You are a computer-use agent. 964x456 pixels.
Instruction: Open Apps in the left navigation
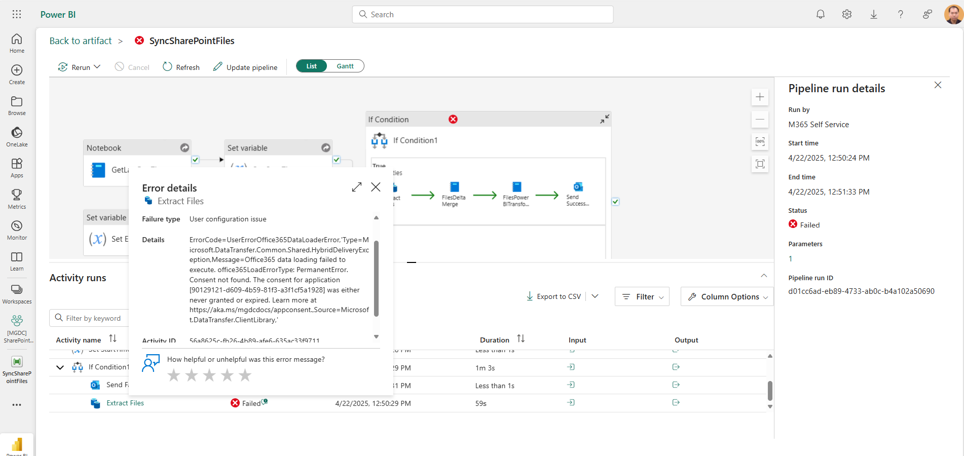tap(17, 168)
